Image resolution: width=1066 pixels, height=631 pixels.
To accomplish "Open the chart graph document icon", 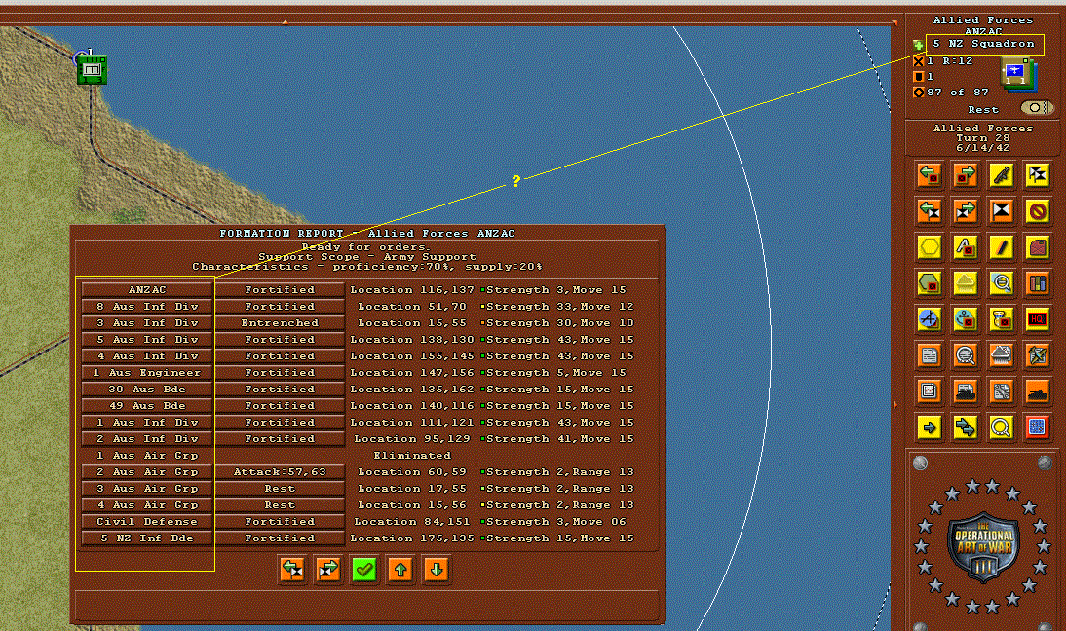I will (x=930, y=390).
